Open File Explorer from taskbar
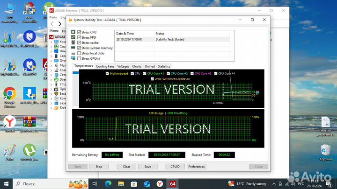 point(121,184)
